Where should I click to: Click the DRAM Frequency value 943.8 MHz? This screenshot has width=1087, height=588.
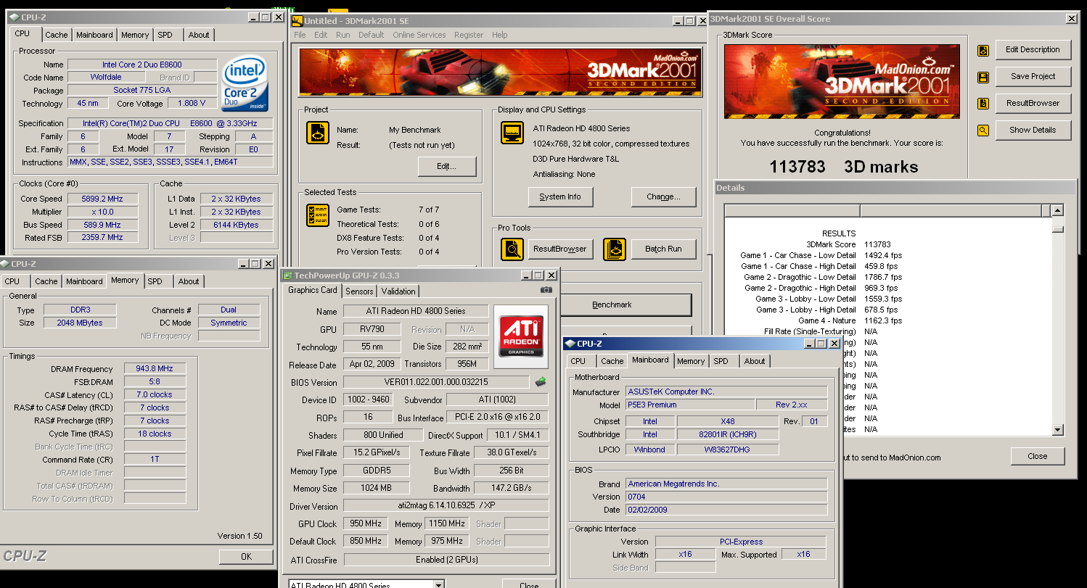click(x=155, y=369)
